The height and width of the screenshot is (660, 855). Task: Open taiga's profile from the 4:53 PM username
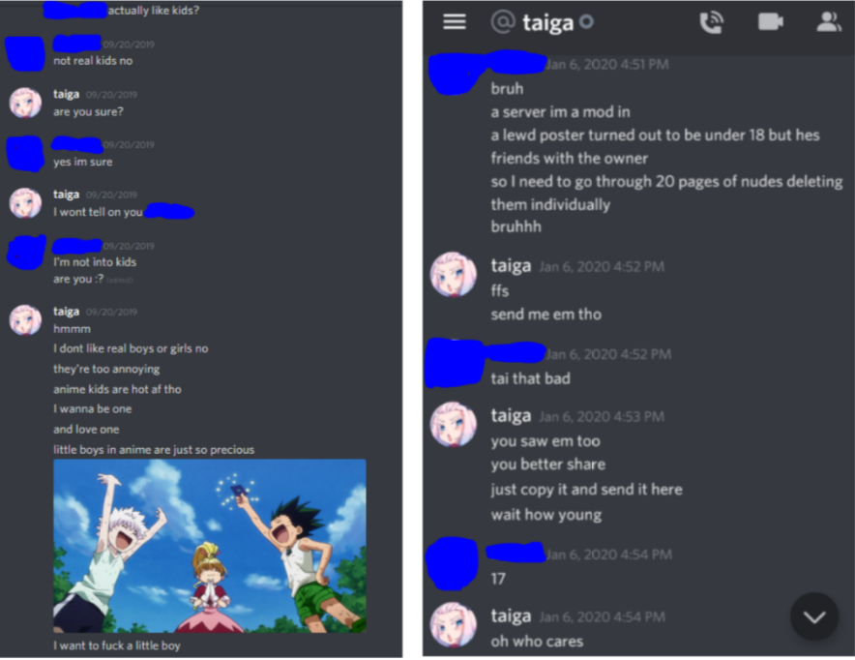click(x=511, y=415)
